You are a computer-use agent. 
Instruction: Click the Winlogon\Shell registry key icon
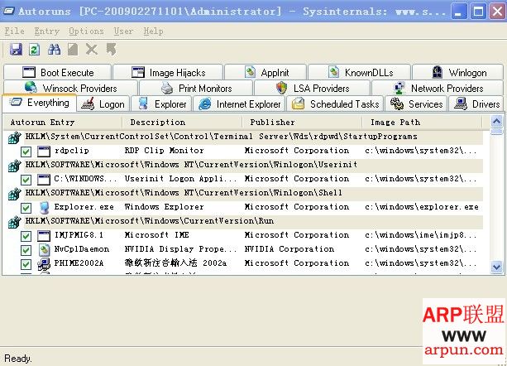[x=14, y=194]
